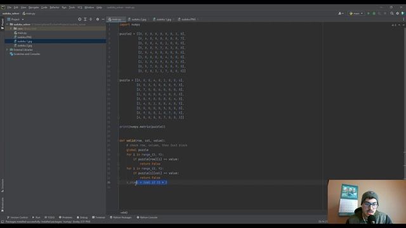Hide the Project tool window
The width and height of the screenshot is (406, 228).
(x=103, y=20)
